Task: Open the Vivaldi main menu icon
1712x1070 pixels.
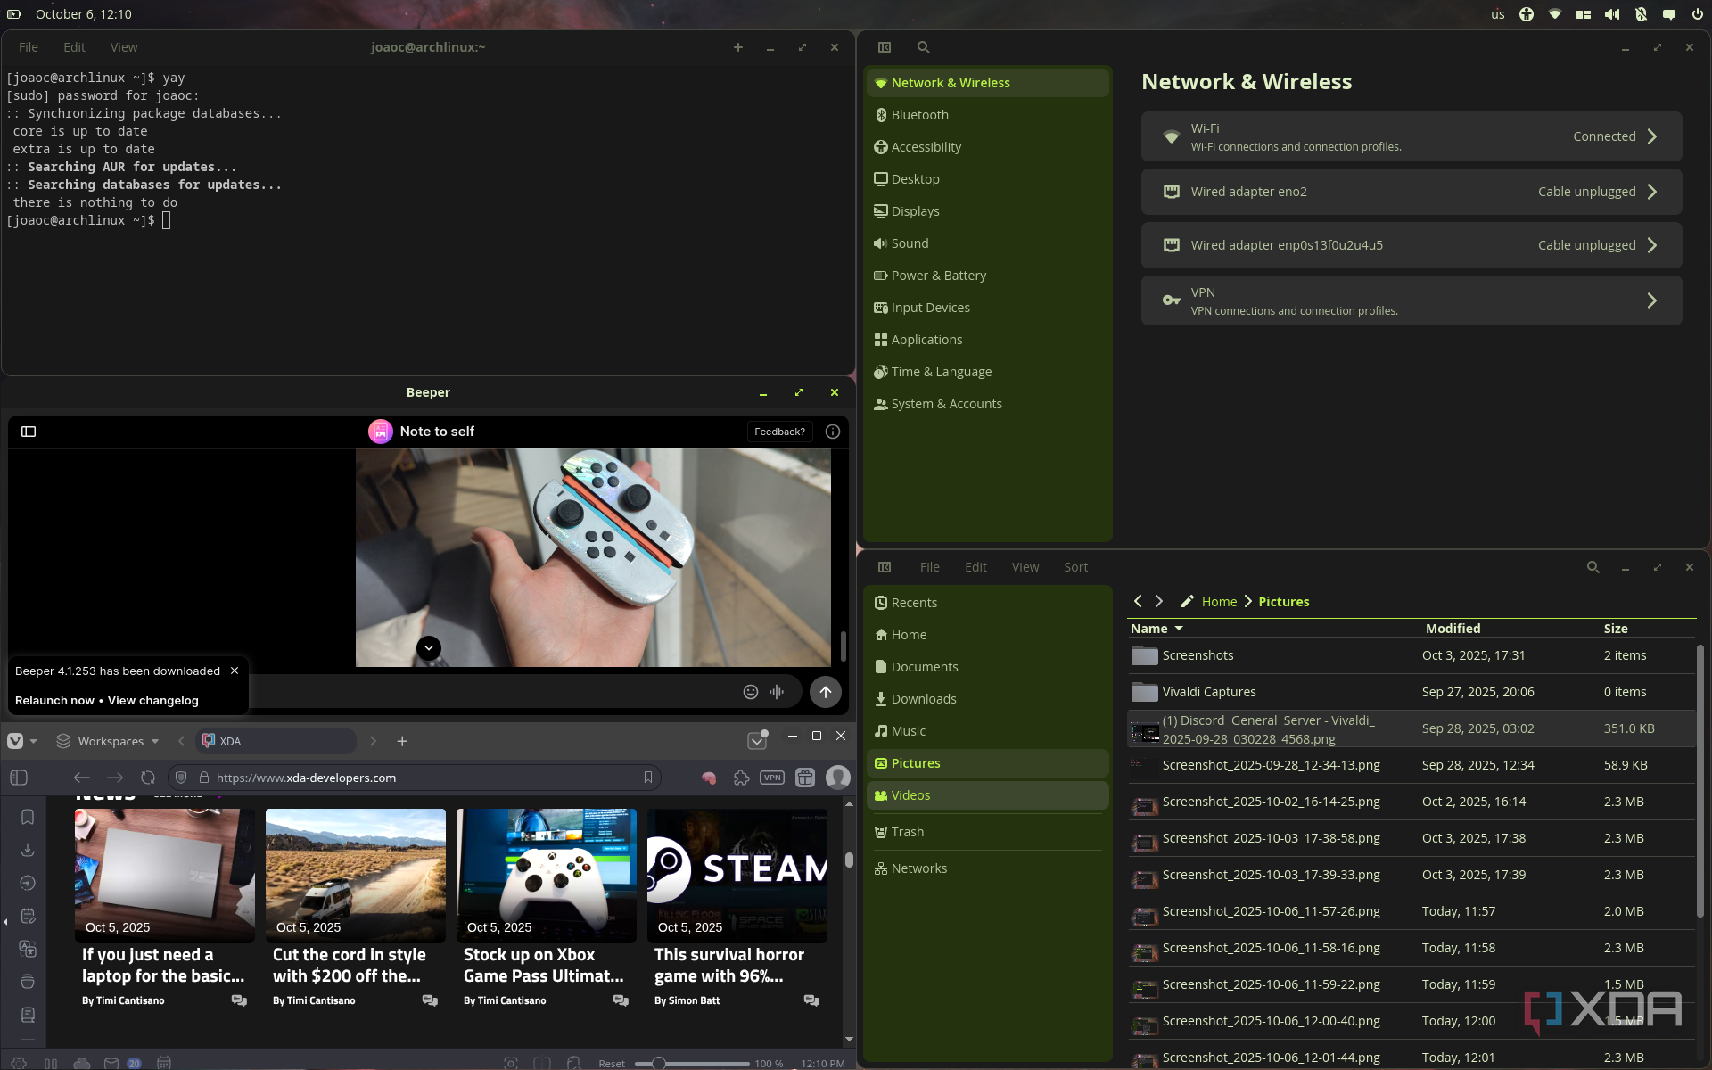Action: pyautogui.click(x=15, y=741)
